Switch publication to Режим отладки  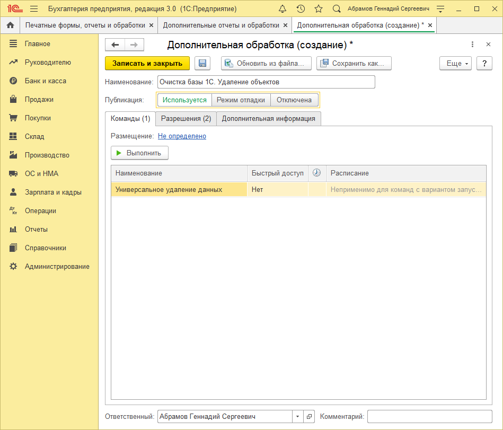(x=241, y=100)
